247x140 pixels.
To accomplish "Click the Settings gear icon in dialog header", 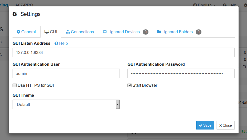I will click(x=15, y=14).
